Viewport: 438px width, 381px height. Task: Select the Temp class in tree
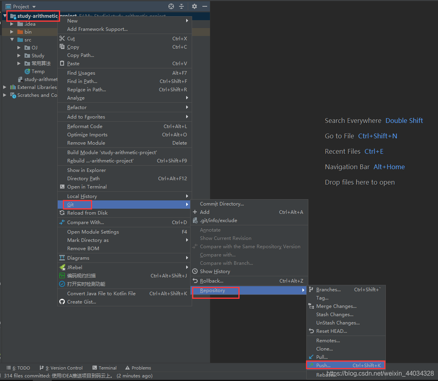[x=35, y=72]
